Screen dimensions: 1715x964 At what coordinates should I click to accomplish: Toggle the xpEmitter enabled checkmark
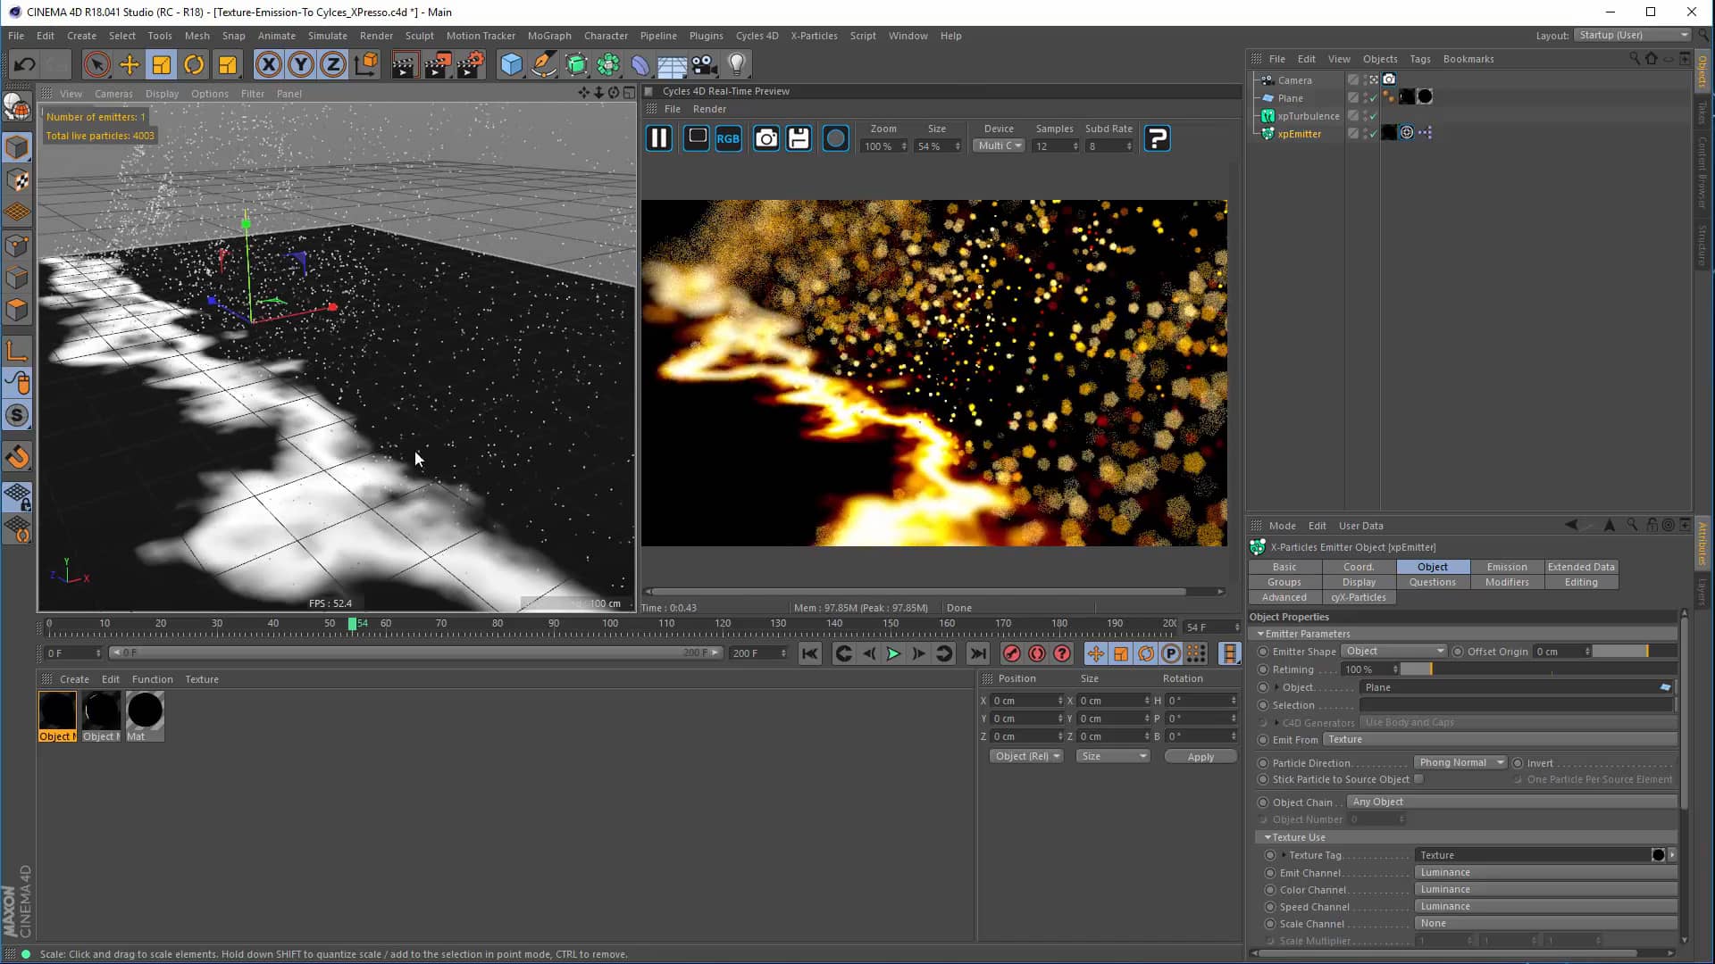pyautogui.click(x=1372, y=133)
